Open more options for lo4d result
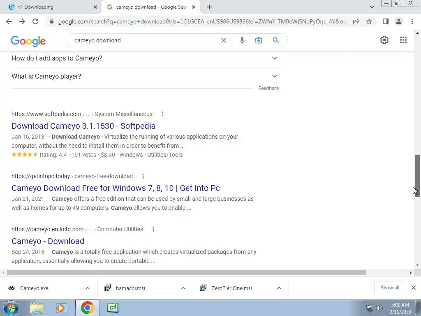 click(x=153, y=229)
